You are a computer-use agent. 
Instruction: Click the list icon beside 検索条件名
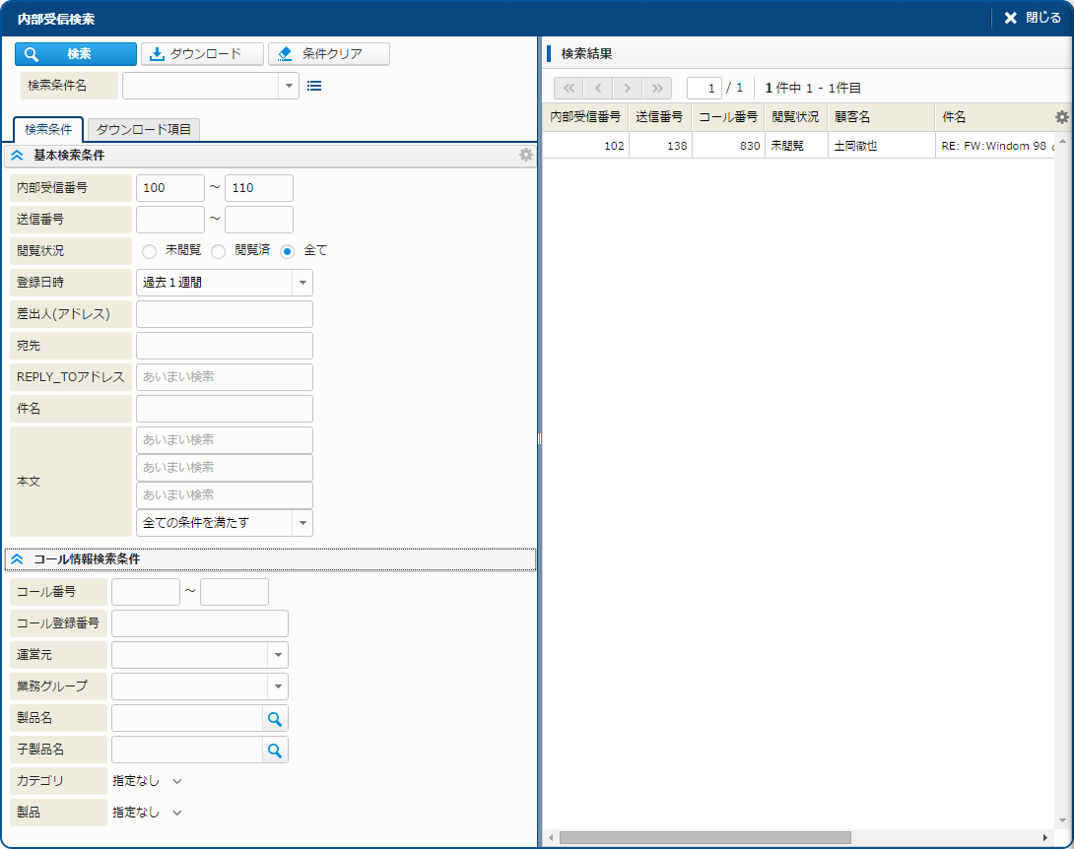[314, 86]
